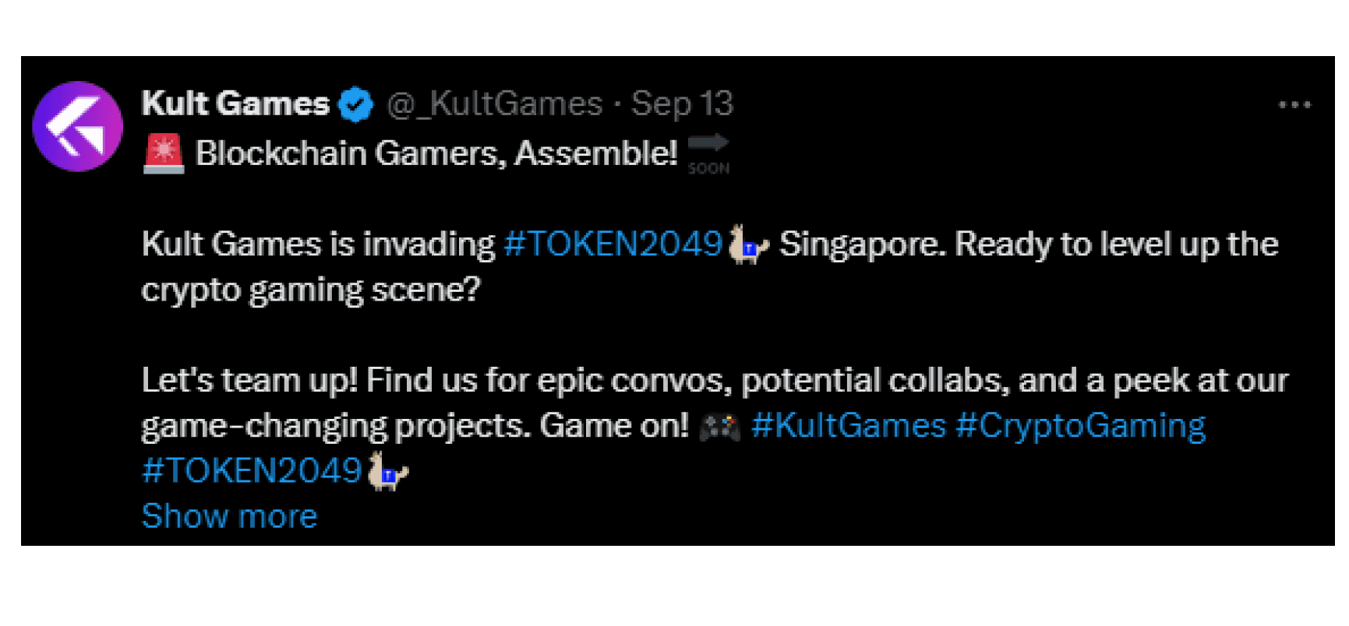Viewport: 1349px width, 626px height.
Task: Click the blue verified badge
Action: point(356,104)
